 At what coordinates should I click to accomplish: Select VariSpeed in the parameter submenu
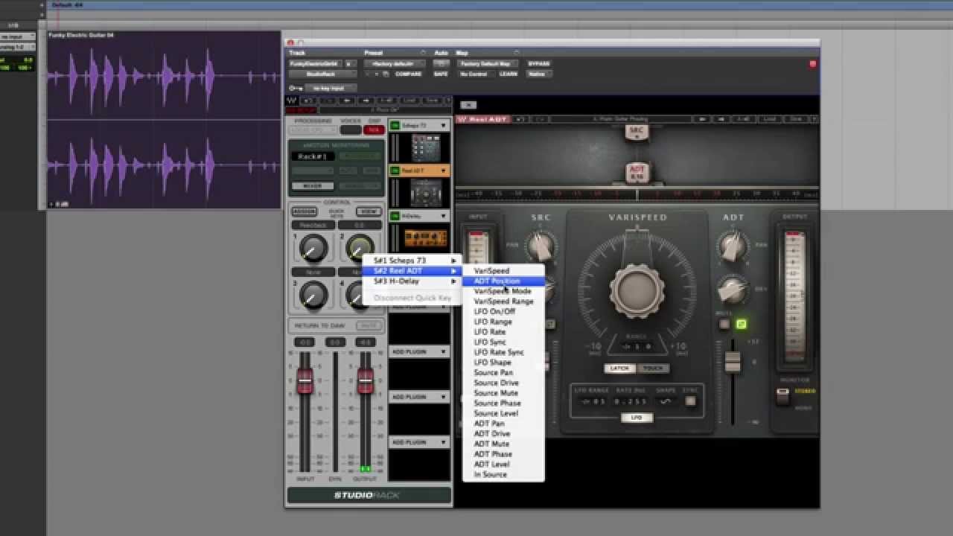503,271
